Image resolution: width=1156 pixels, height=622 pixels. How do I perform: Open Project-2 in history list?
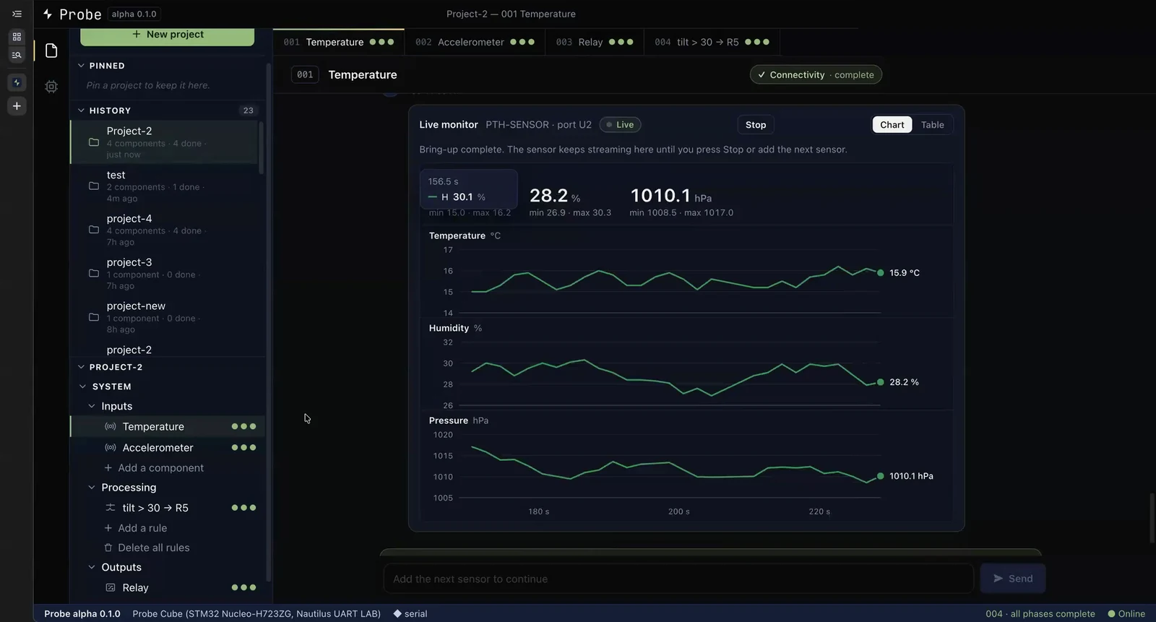coord(164,142)
